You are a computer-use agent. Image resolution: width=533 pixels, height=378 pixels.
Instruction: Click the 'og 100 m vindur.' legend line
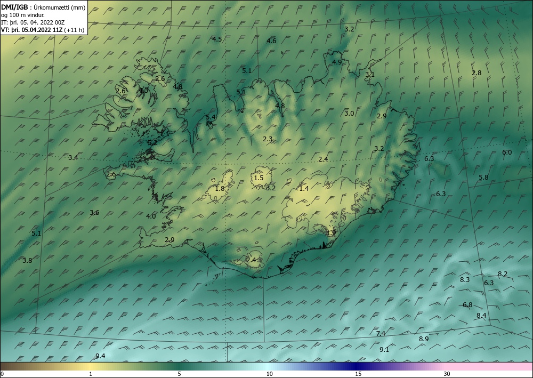[x=23, y=15]
